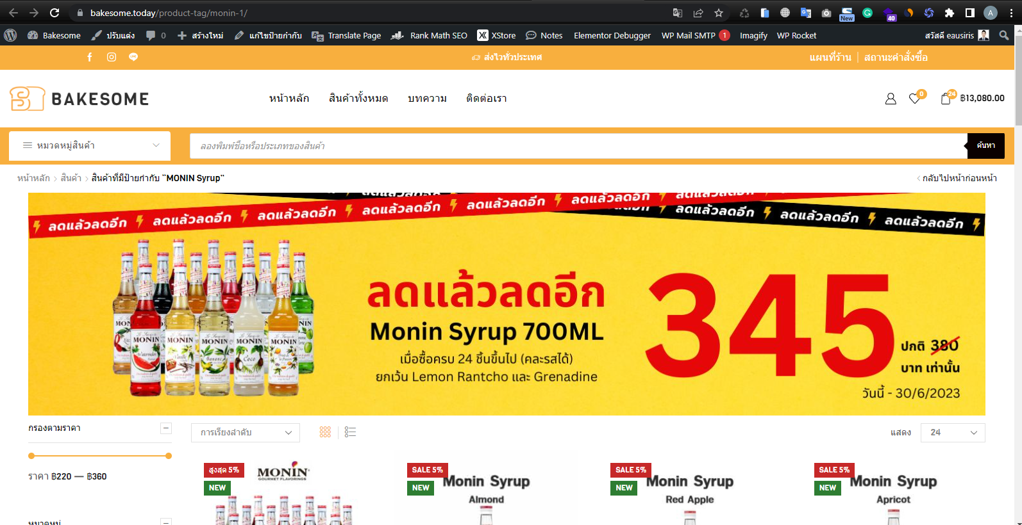Click the home breadcrumb link
The width and height of the screenshot is (1022, 525).
pos(33,178)
